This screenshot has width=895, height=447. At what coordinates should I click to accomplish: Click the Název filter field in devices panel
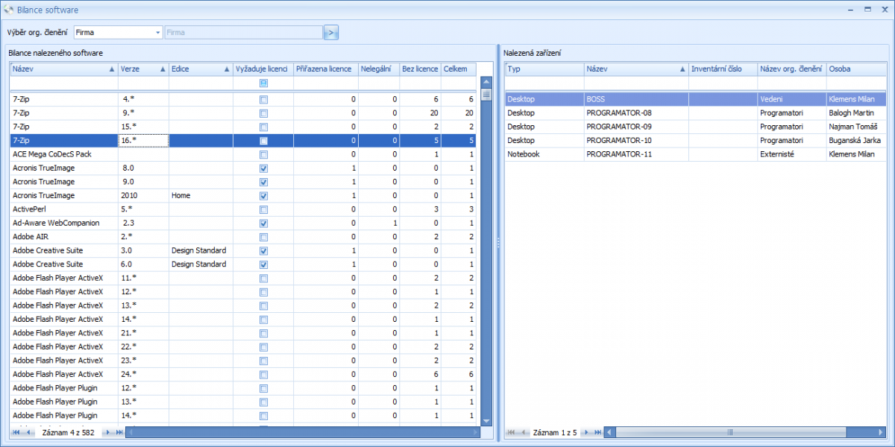click(x=635, y=83)
